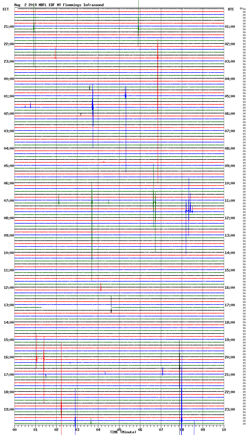Image resolution: width=247 pixels, height=435 pixels.
Task: Click minute tick label '10'
Action: tap(224, 430)
